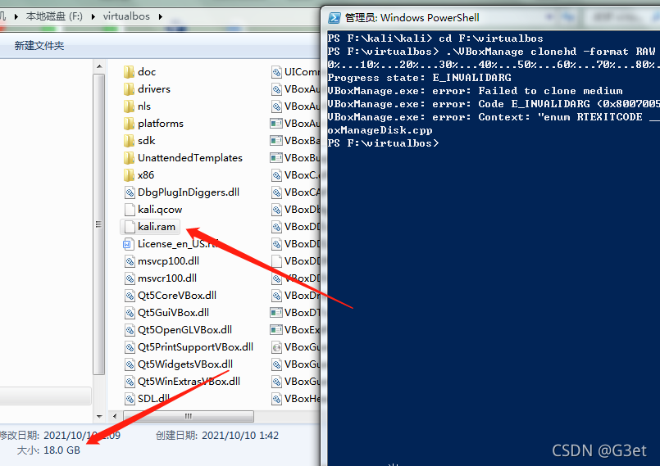Screen dimensions: 660x466
Task: Click the virtualbos breadcrumb
Action: coord(126,16)
